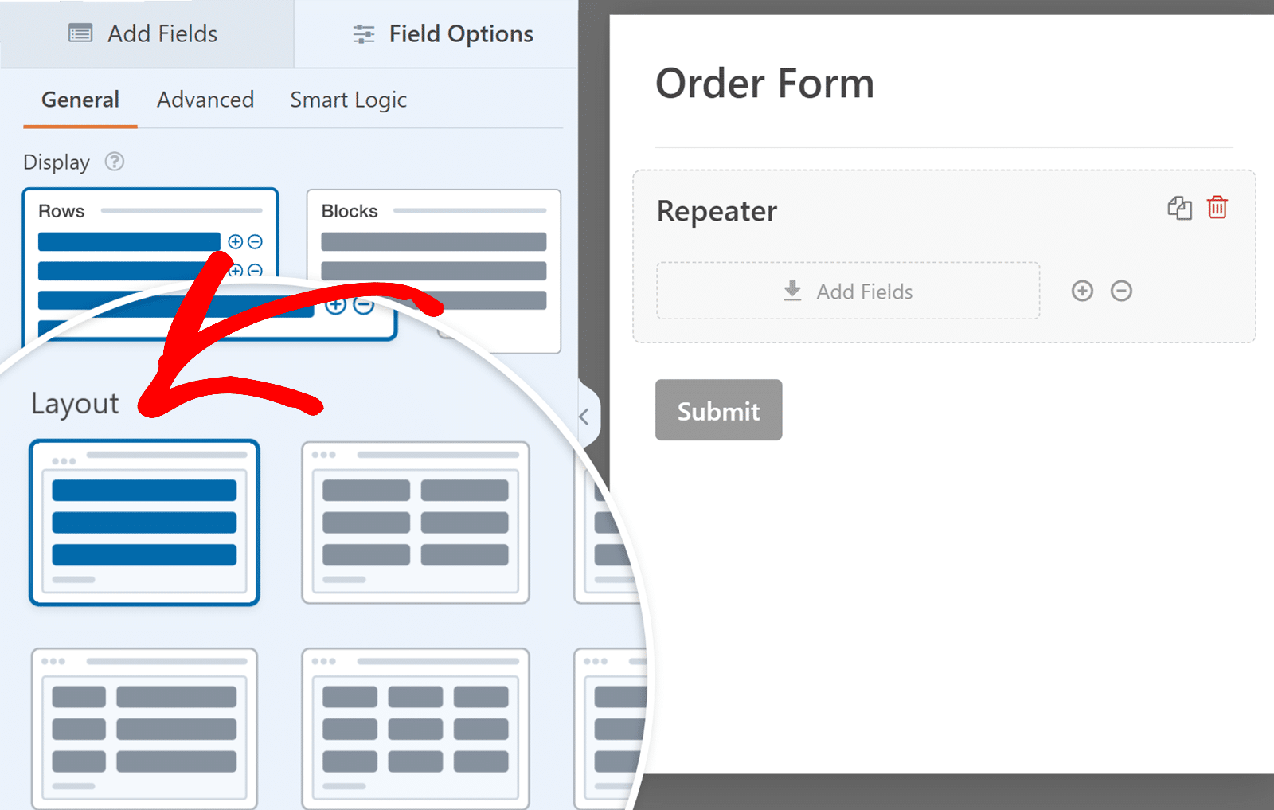
Task: Delete the Repeater field with trash icon
Action: (x=1217, y=207)
